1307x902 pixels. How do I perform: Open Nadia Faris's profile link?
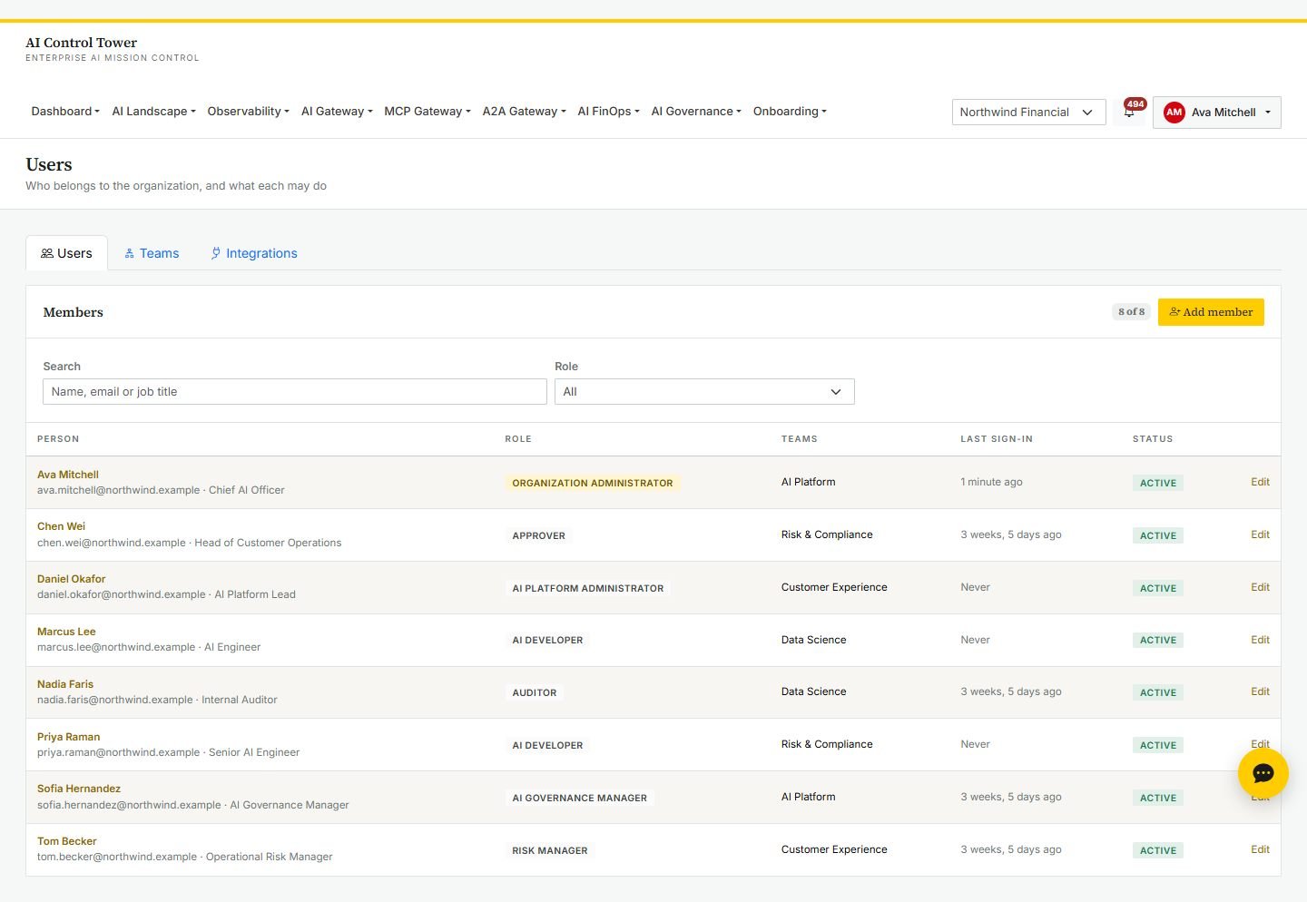point(65,684)
